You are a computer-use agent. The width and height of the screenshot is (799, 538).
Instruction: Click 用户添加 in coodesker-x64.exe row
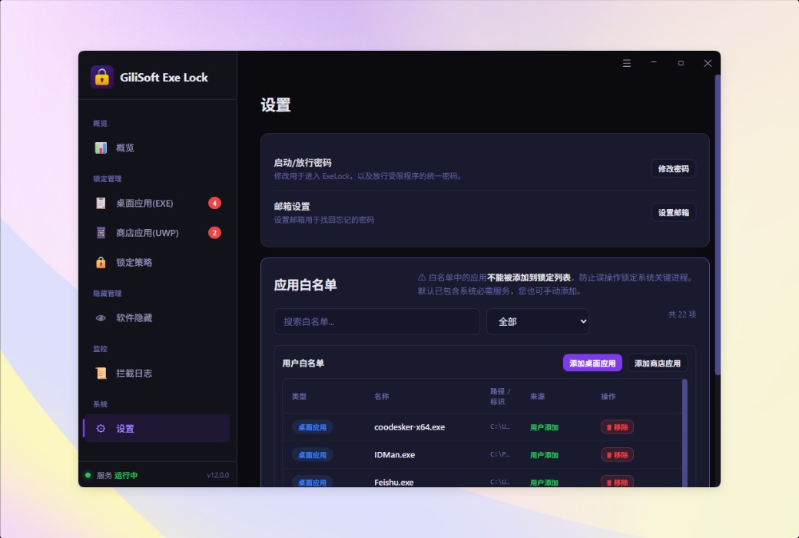click(544, 427)
